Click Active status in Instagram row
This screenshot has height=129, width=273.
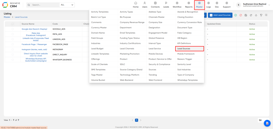click(x=252, y=49)
